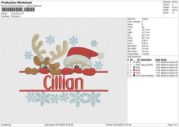The image size is (179, 127).
Task: Click the Zoom value 1:1
Action: coord(173,13)
